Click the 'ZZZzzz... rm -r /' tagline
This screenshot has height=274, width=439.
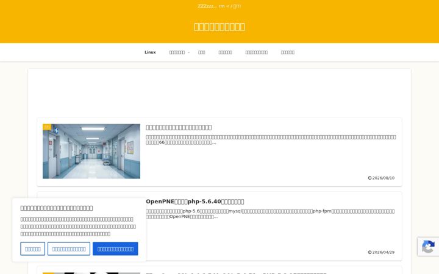[x=220, y=6]
